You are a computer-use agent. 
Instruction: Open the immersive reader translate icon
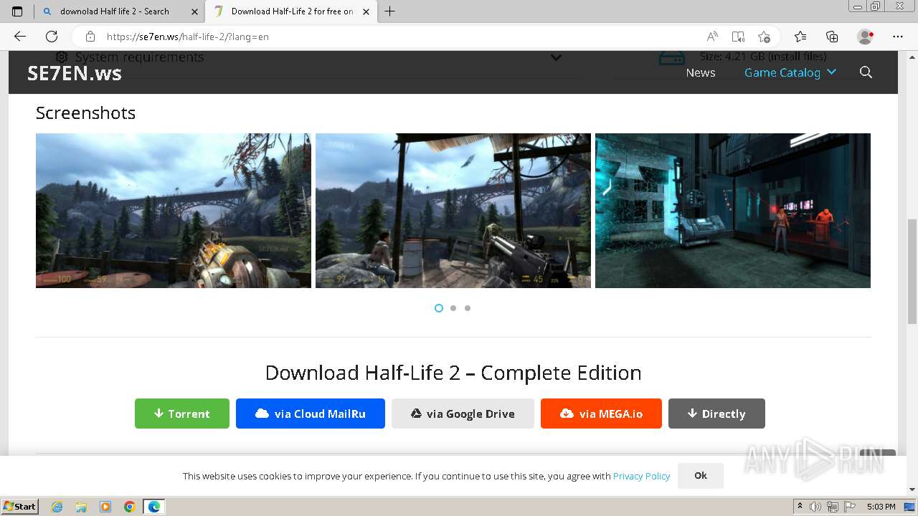pyautogui.click(x=738, y=37)
